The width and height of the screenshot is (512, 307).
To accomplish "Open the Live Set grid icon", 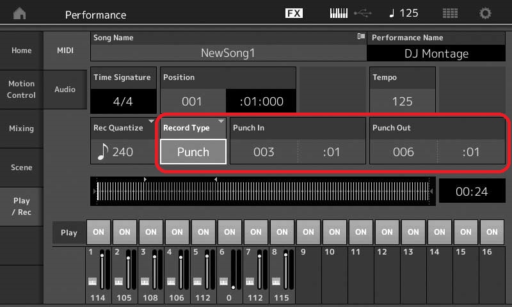I will pos(450,13).
